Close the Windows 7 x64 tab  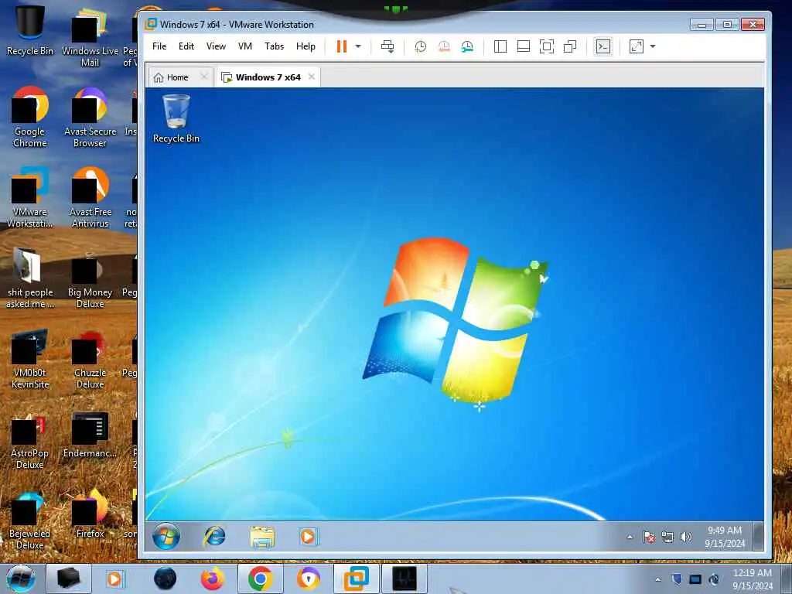click(x=312, y=77)
